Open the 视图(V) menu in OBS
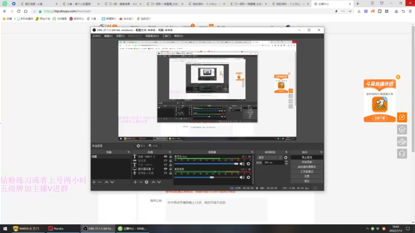415x233 pixels. click(x=120, y=36)
